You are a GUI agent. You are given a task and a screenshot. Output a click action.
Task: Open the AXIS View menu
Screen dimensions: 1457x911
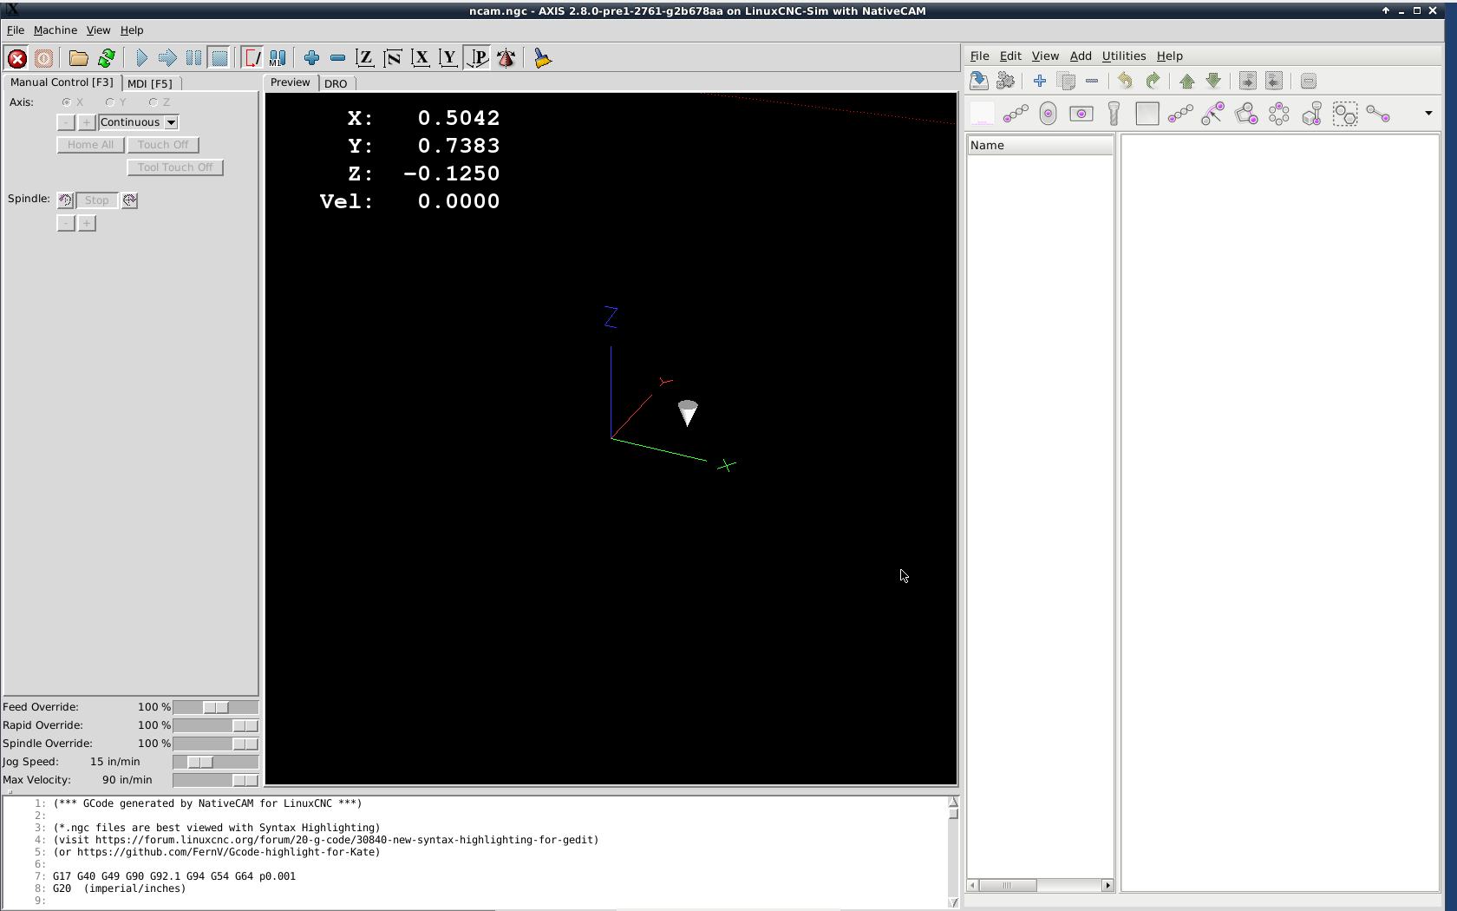click(98, 30)
